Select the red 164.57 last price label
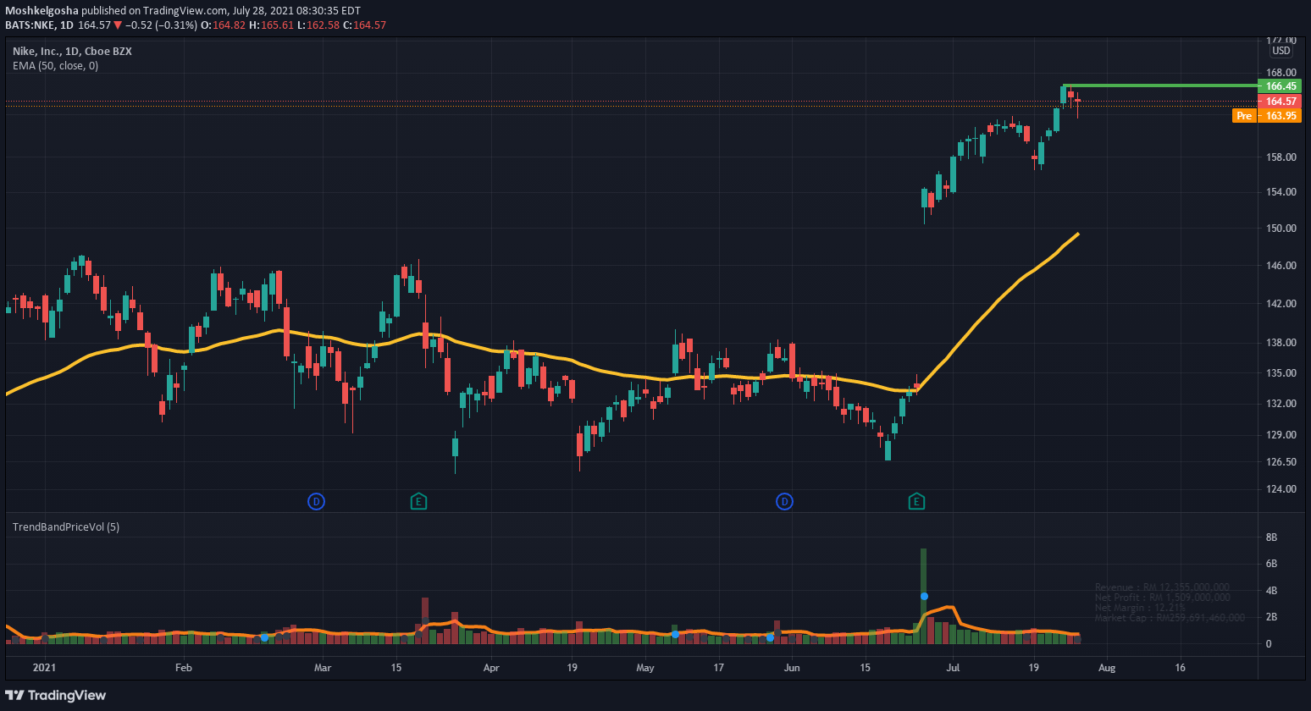Image resolution: width=1311 pixels, height=711 pixels. [1280, 102]
